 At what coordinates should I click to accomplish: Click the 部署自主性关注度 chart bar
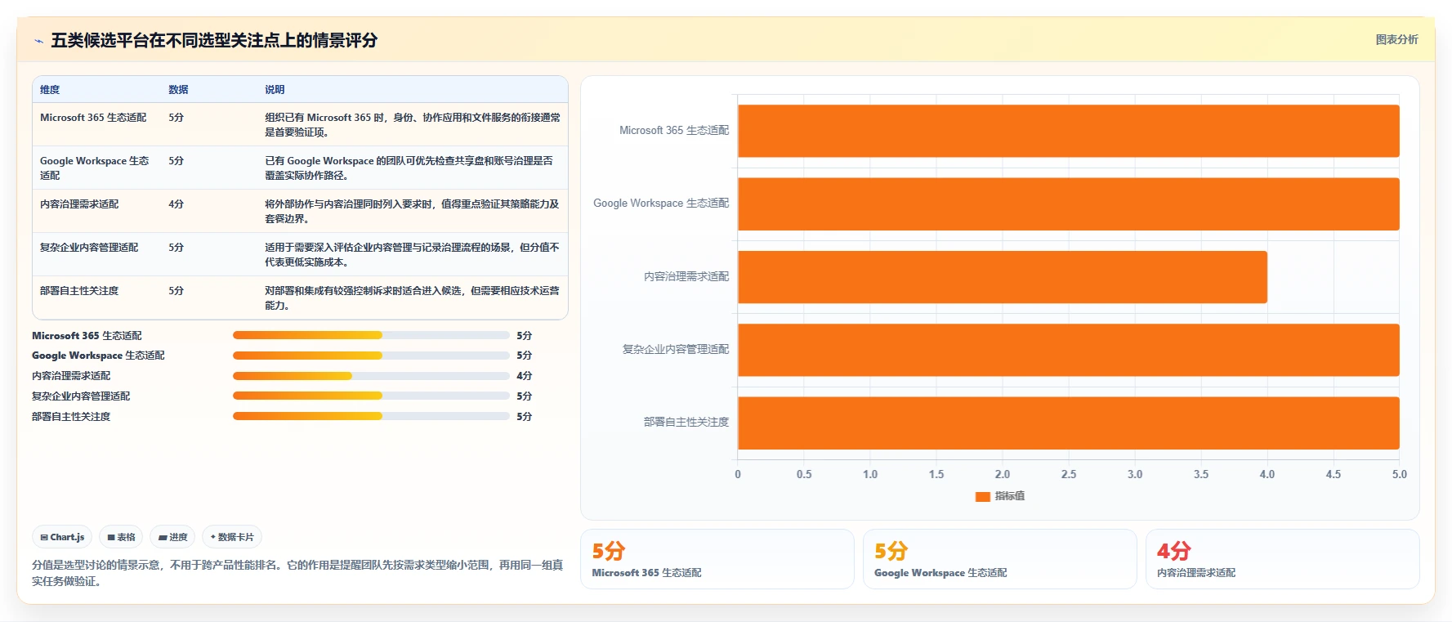pos(1069,423)
